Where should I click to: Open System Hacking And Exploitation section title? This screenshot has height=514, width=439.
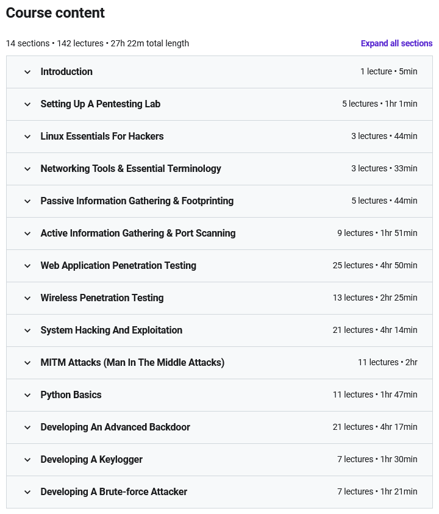pos(111,330)
